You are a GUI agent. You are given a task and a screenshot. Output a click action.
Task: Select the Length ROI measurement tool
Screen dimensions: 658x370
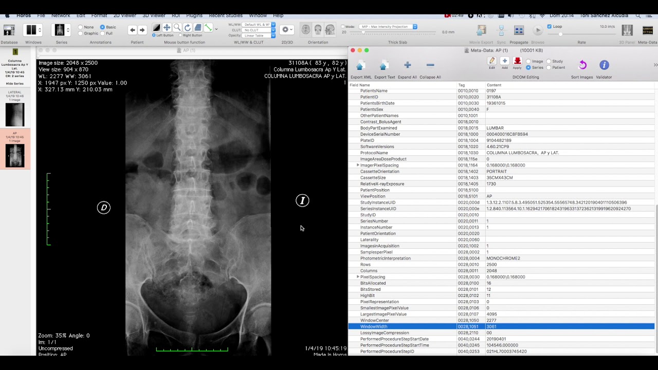click(x=208, y=28)
